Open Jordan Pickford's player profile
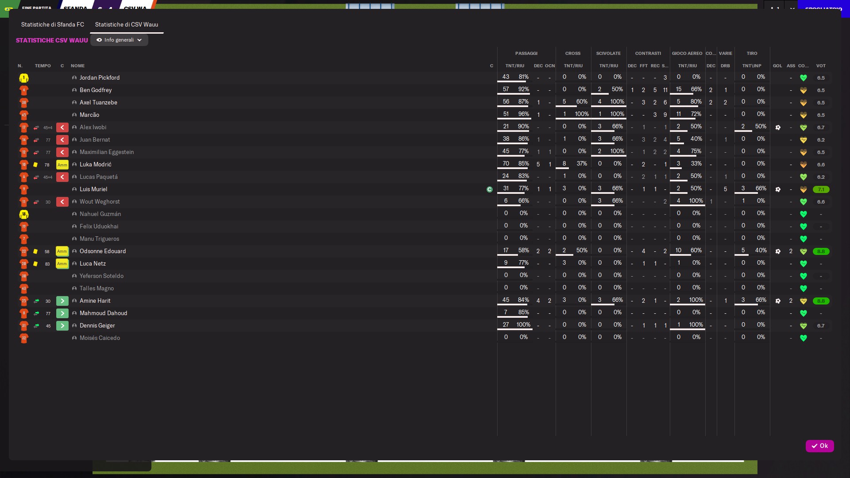 pyautogui.click(x=100, y=78)
